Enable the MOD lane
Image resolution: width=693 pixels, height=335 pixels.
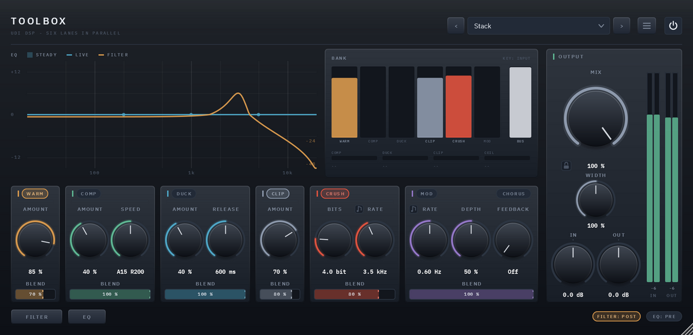tap(427, 194)
